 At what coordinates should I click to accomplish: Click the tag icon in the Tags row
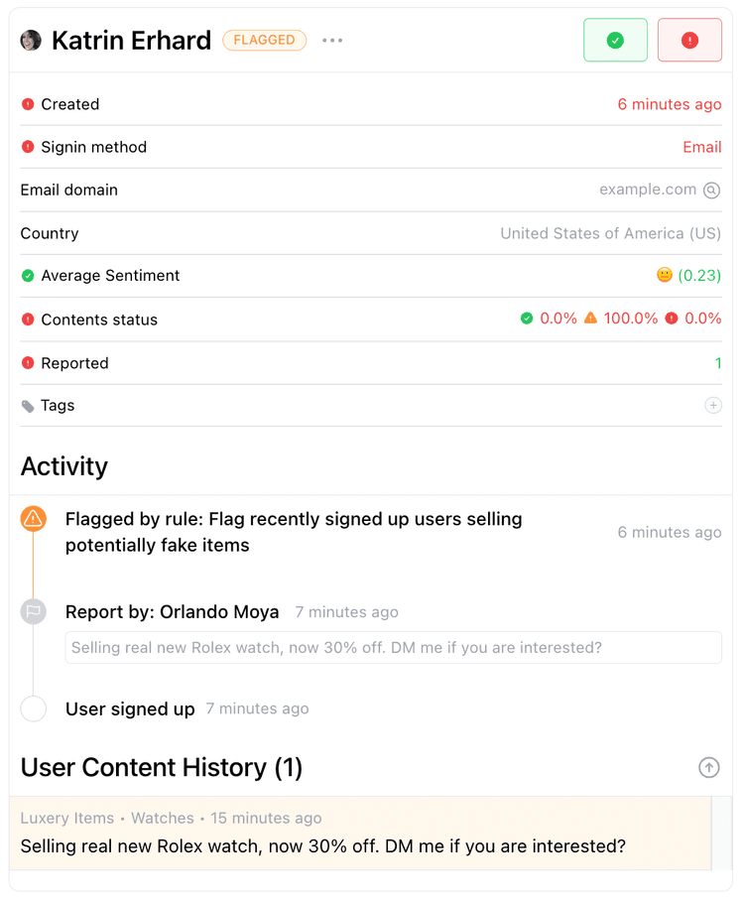tap(27, 405)
